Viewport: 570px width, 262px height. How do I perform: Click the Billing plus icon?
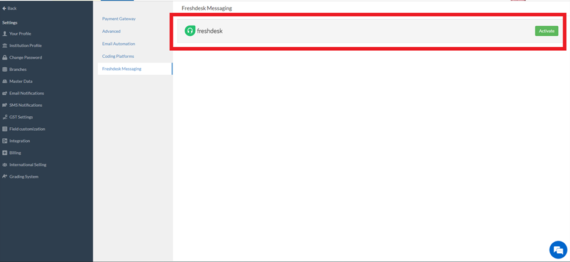(5, 153)
